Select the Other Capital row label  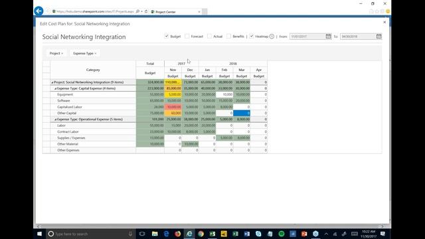click(66, 114)
